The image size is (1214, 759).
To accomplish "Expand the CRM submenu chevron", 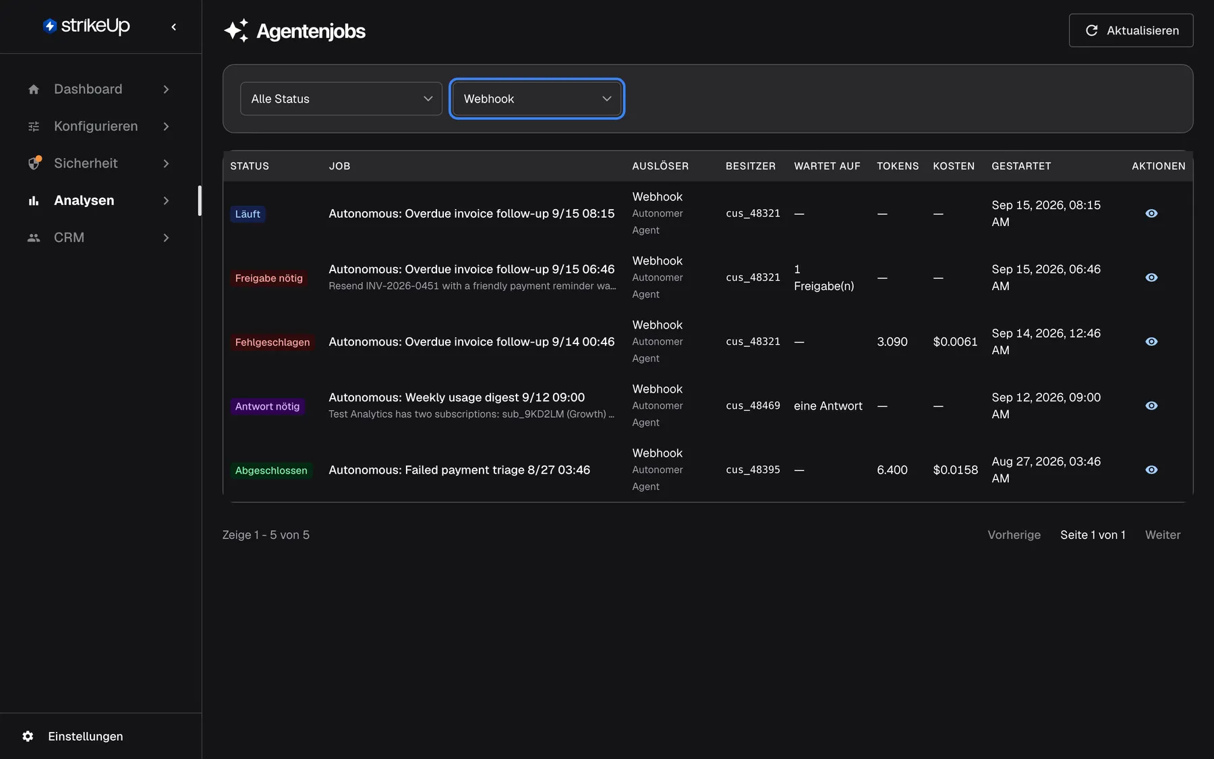I will pos(166,237).
